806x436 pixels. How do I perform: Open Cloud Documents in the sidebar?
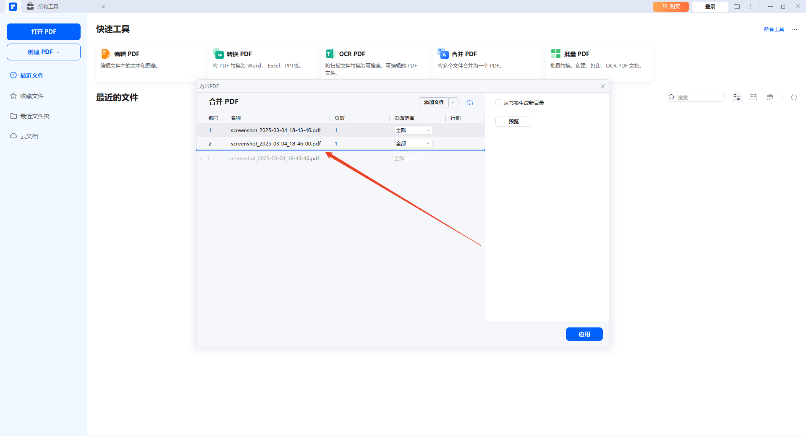[x=29, y=136]
